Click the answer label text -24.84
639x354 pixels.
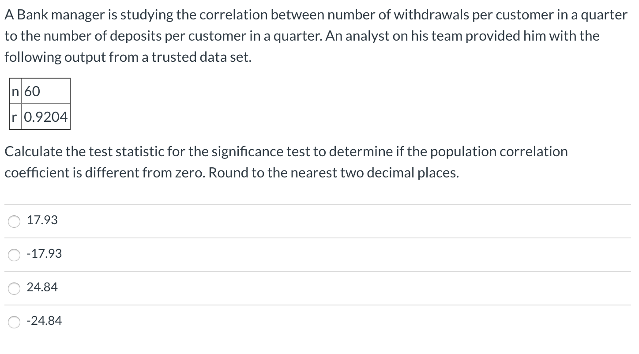pyautogui.click(x=44, y=321)
